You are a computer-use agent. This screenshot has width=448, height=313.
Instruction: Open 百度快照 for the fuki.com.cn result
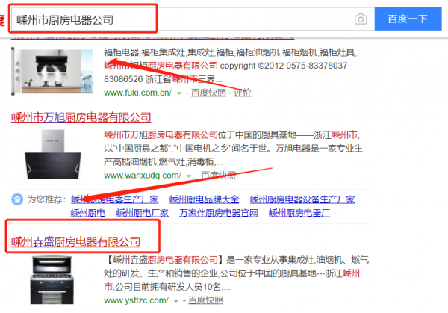pos(208,93)
